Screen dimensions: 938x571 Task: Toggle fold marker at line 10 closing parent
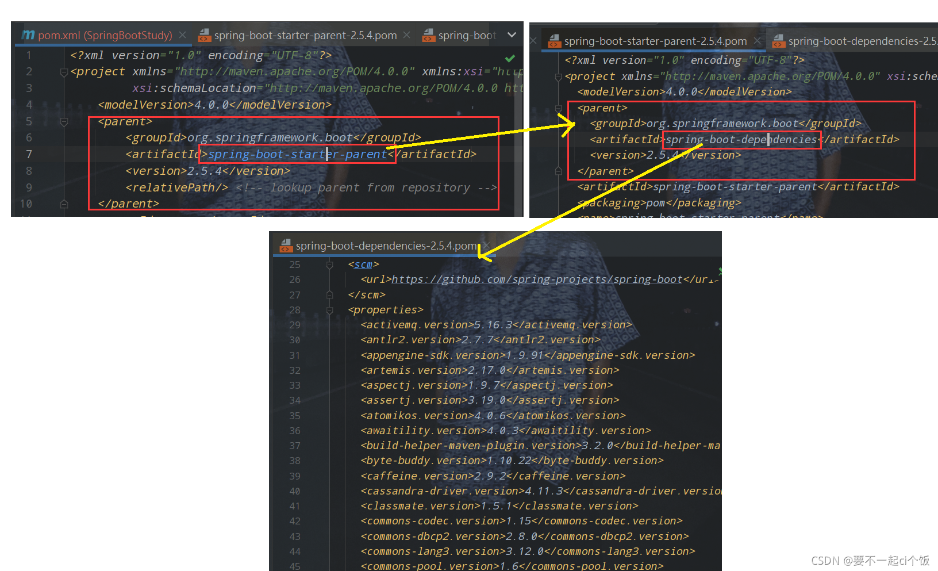pos(64,204)
